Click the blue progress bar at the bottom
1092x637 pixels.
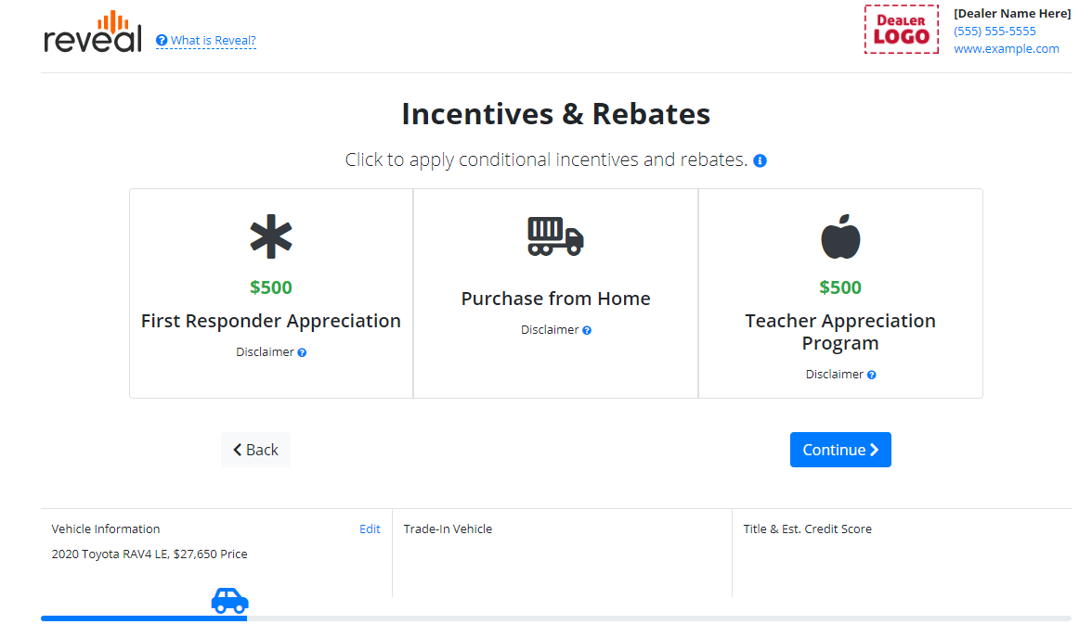[x=144, y=617]
